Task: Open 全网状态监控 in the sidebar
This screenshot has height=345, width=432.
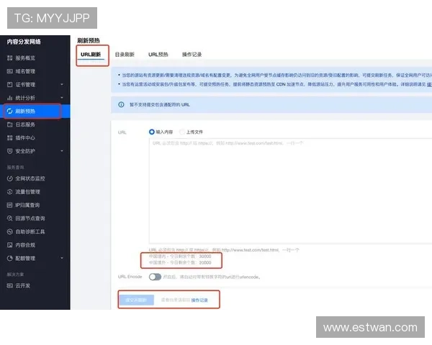Action: pos(30,178)
